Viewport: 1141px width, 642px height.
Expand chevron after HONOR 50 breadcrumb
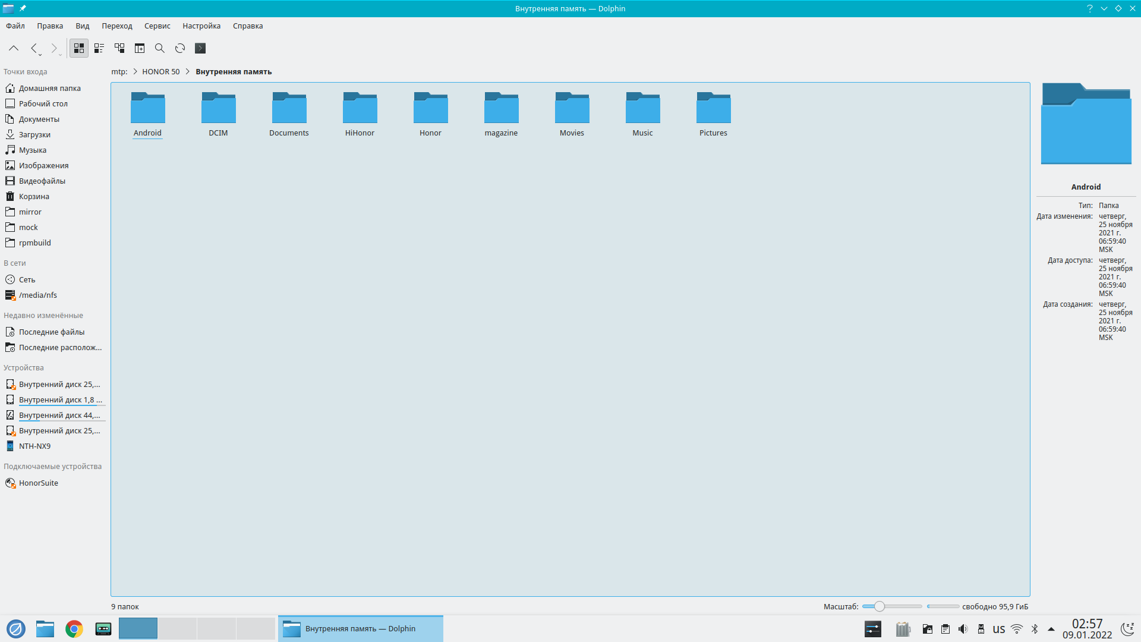(188, 71)
